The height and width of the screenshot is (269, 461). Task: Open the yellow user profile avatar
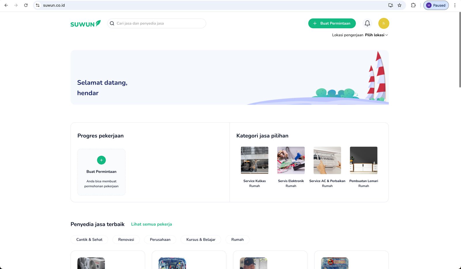pyautogui.click(x=383, y=23)
